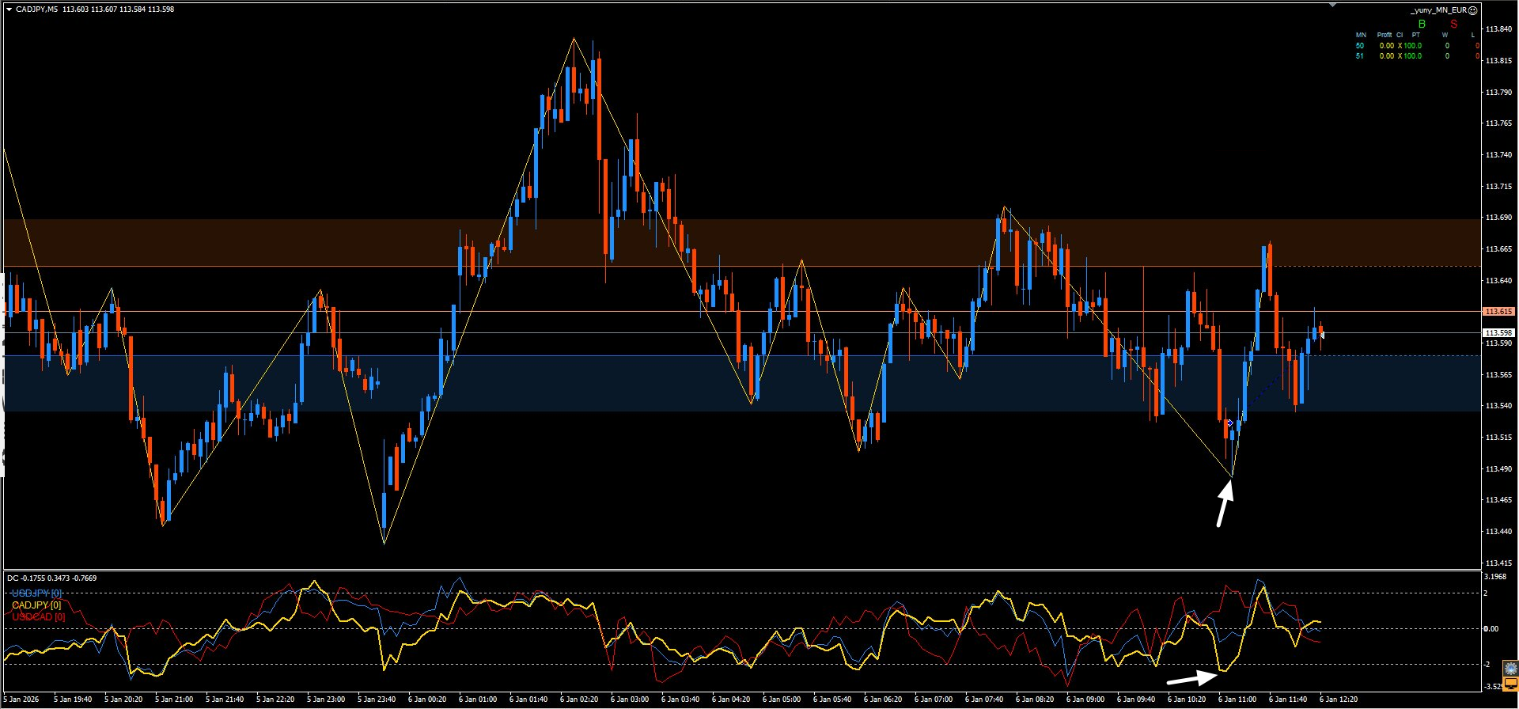Click the blue trade entry arrow marker
This screenshot has width=1519, height=709.
pyautogui.click(x=1229, y=423)
